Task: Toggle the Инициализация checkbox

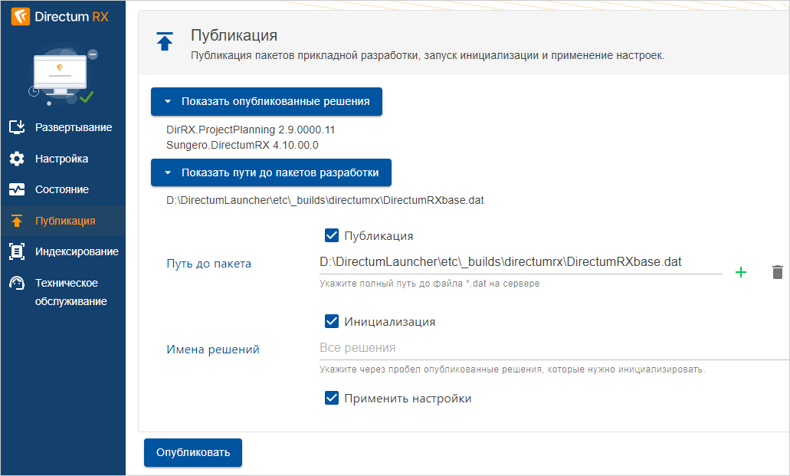Action: (332, 322)
